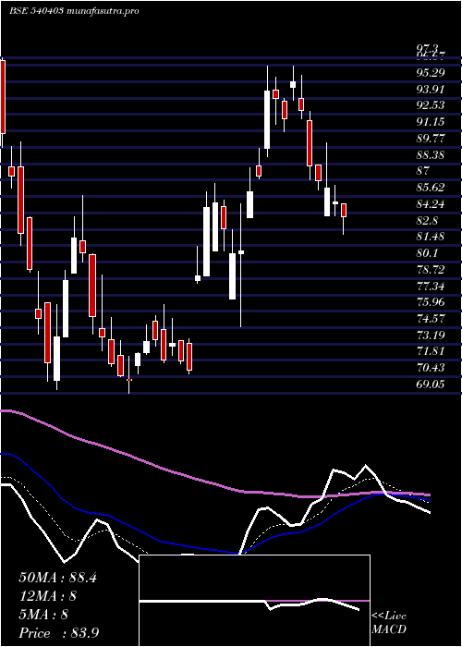Click the 91.15 price axis label
Viewport: 462px width, 647px height.
pyautogui.click(x=431, y=122)
